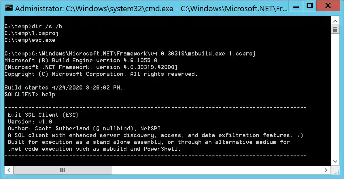Click the vertical scrollbar thumb

(335, 30)
